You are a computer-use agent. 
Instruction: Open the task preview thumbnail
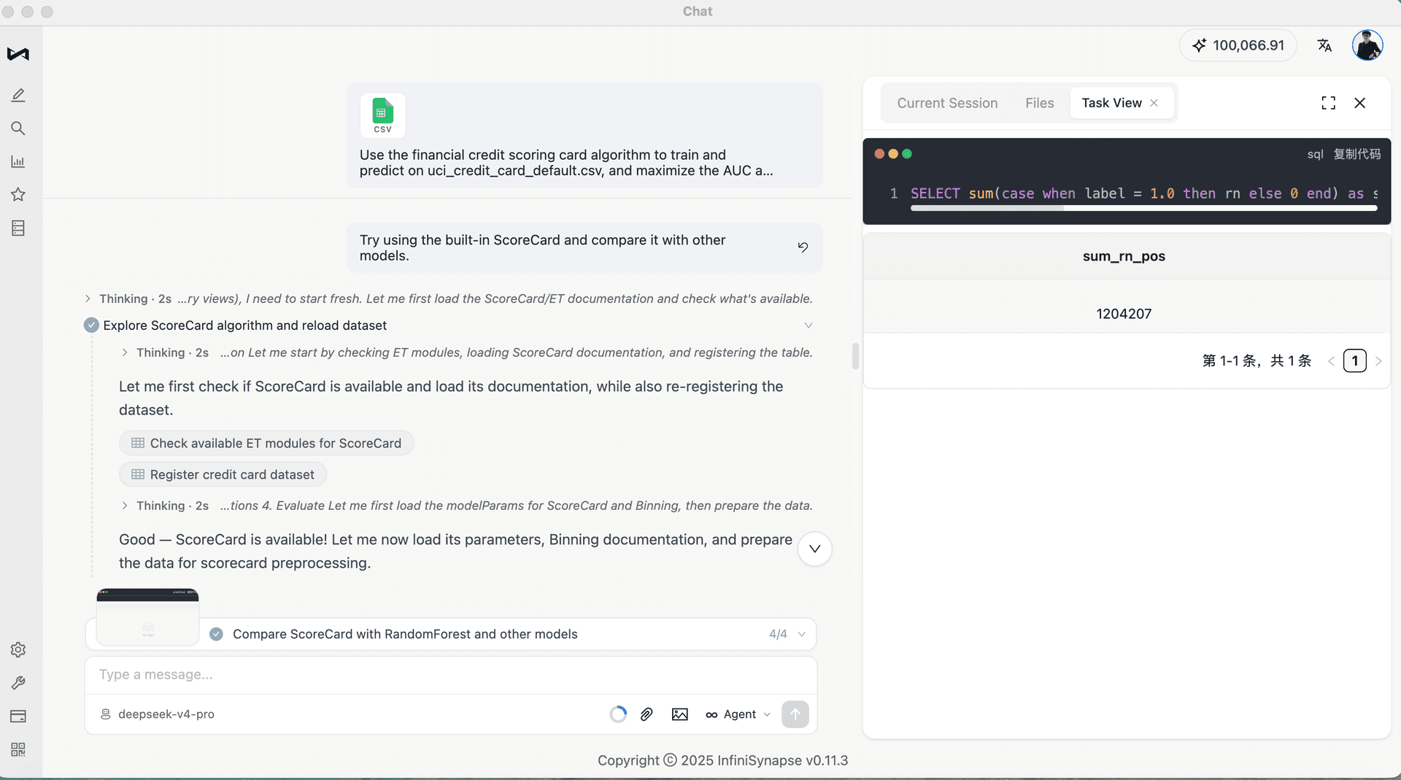coord(147,617)
